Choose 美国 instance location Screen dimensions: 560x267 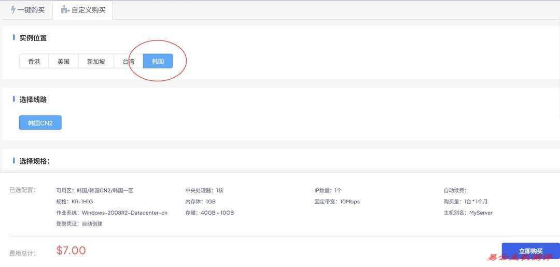64,61
